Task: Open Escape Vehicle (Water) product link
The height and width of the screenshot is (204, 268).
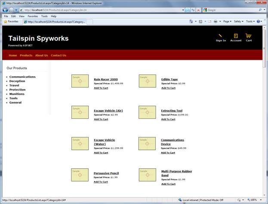Action: (x=105, y=142)
